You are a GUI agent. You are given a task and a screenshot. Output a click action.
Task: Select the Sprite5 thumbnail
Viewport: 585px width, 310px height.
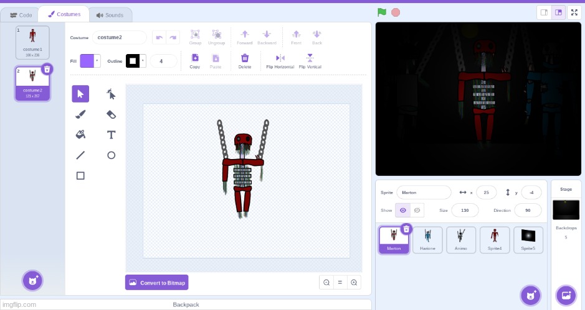pyautogui.click(x=528, y=240)
